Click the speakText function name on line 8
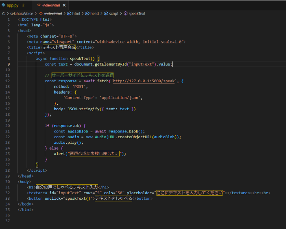The image size is (286, 229). (80, 59)
